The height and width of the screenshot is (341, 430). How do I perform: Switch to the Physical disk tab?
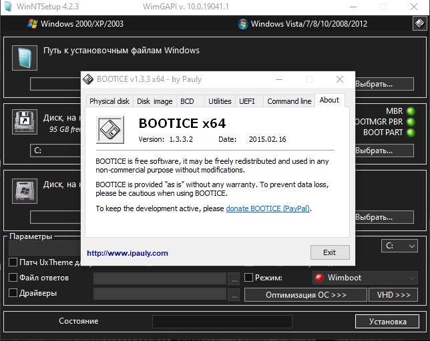110,101
